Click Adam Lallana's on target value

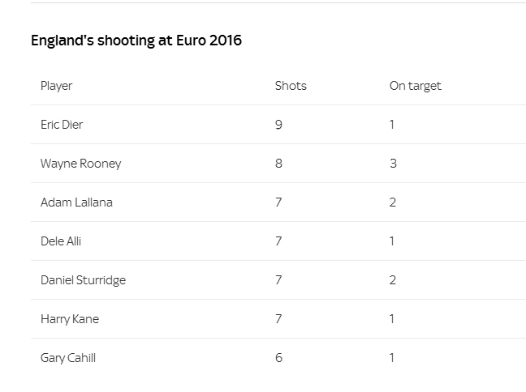pos(393,202)
